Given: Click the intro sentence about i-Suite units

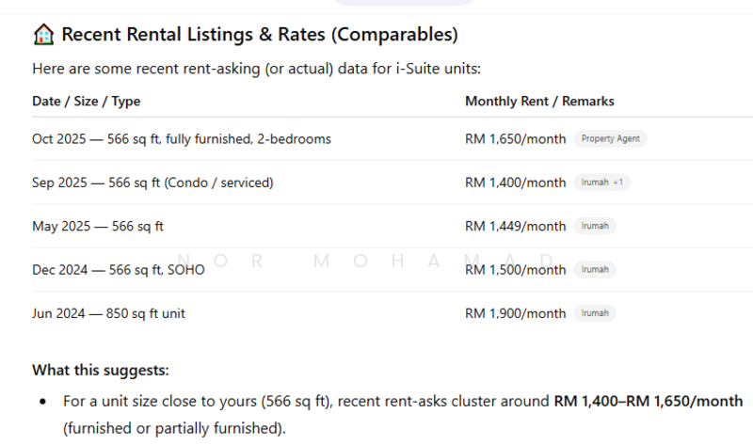Looking at the screenshot, I should (x=256, y=69).
